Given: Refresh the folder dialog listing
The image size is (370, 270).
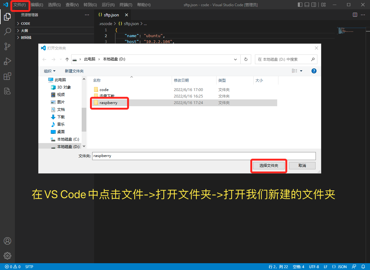Looking at the screenshot, I should [246, 59].
